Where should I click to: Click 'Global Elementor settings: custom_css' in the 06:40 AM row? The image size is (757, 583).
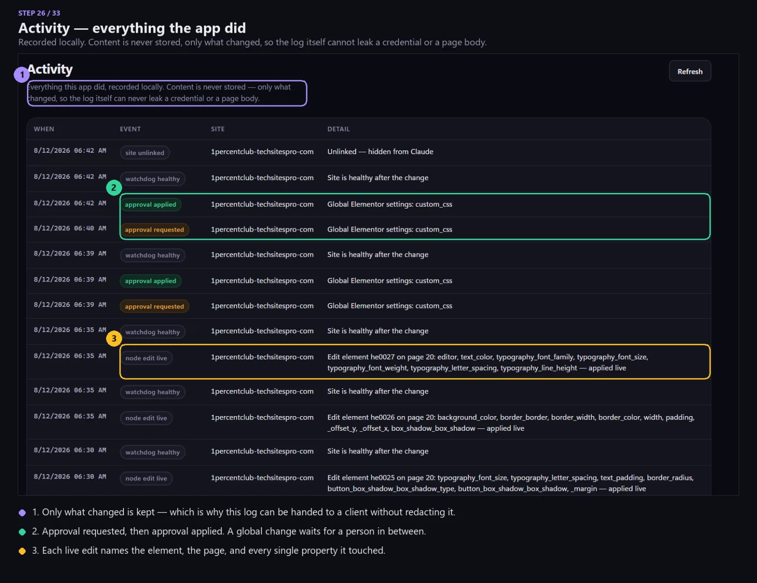[390, 229]
